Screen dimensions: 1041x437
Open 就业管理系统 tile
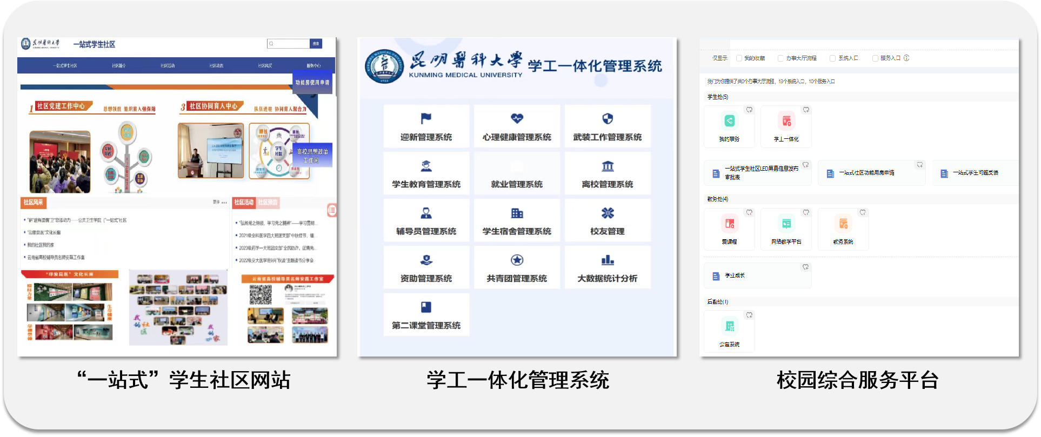point(517,173)
